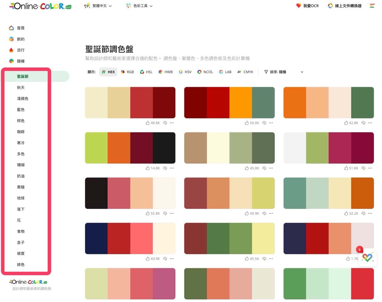Open the 我愛OCR link

(307, 6)
